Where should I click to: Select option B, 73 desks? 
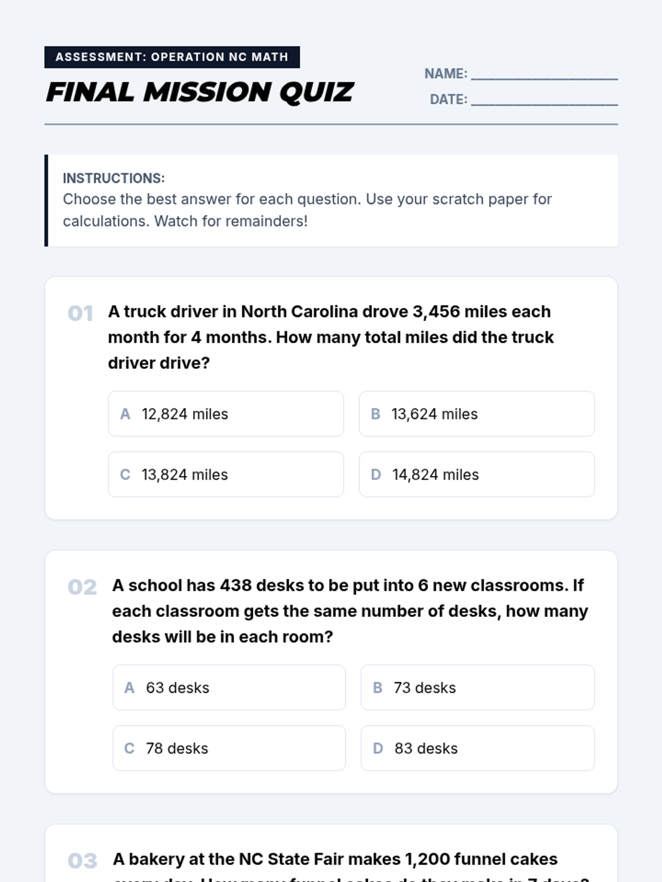[x=478, y=687]
